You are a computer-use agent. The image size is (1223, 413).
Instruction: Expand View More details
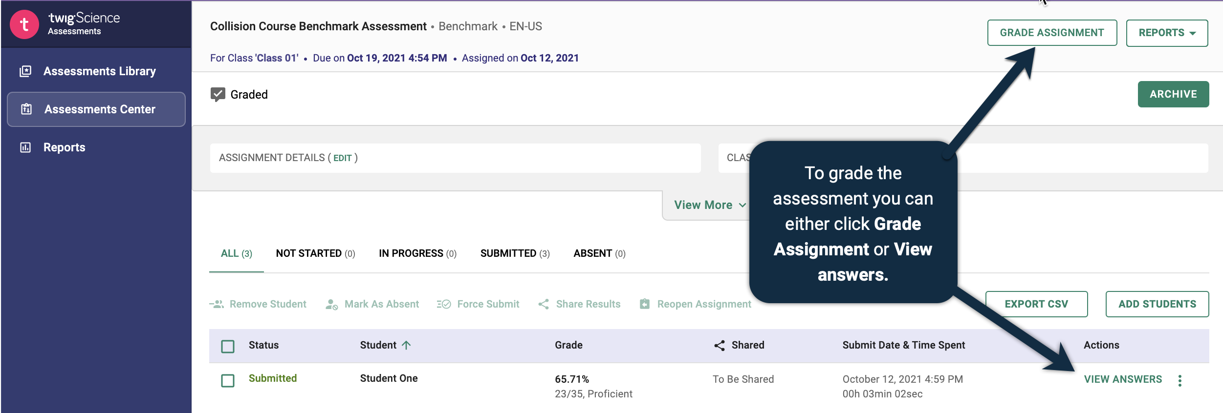[709, 205]
